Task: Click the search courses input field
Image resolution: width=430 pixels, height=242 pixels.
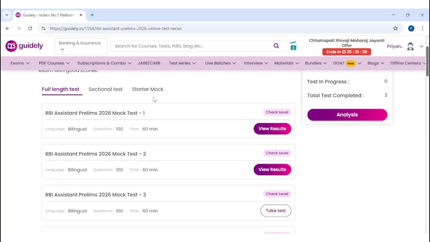Action: tap(191, 46)
